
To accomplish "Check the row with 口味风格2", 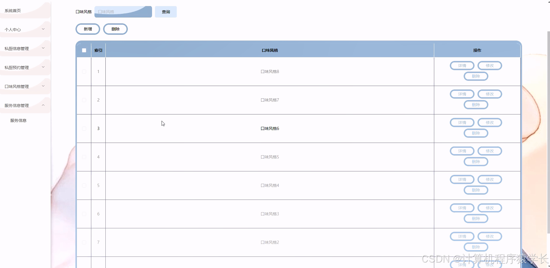I will pos(84,242).
